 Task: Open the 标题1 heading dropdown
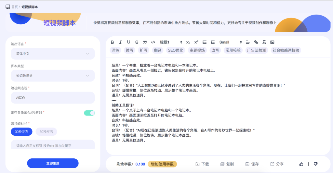point(171,42)
